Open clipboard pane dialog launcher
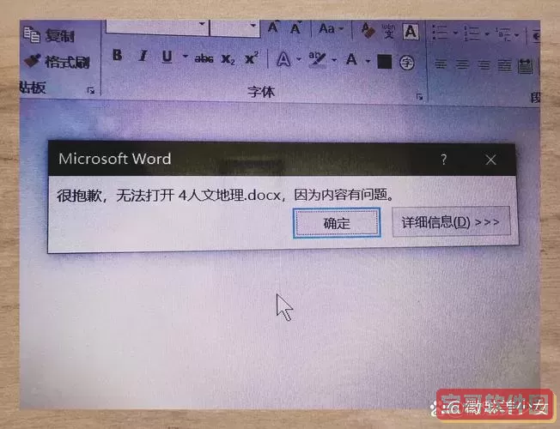Screen dimensions: 560x429 tap(91, 90)
